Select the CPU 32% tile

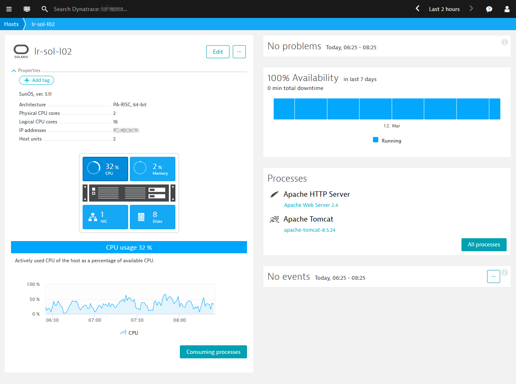(105, 169)
